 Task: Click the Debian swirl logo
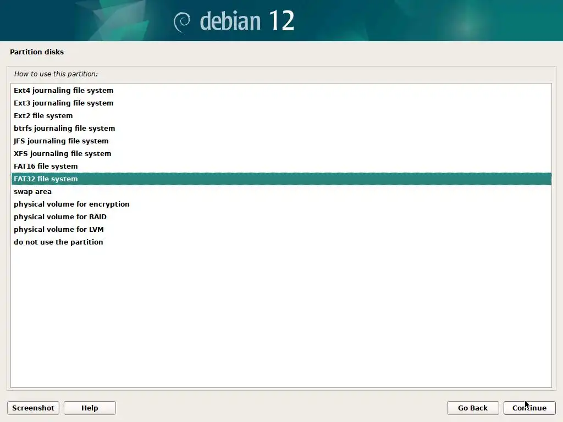click(182, 21)
